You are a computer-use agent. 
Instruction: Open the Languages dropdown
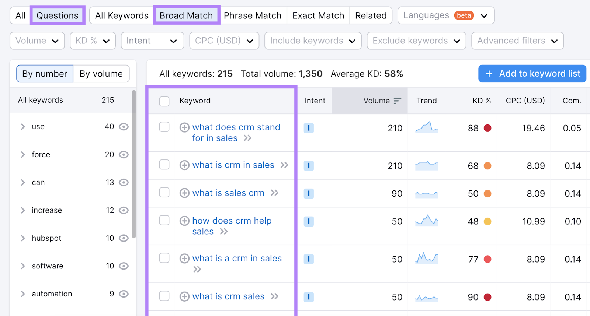point(446,15)
